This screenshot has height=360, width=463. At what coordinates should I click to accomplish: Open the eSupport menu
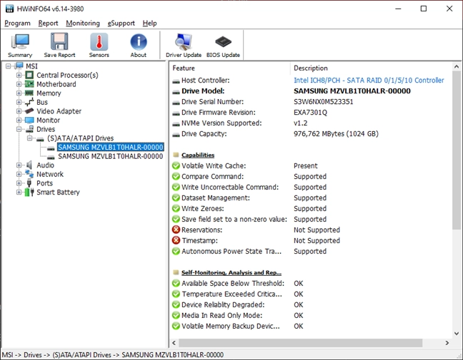[121, 23]
